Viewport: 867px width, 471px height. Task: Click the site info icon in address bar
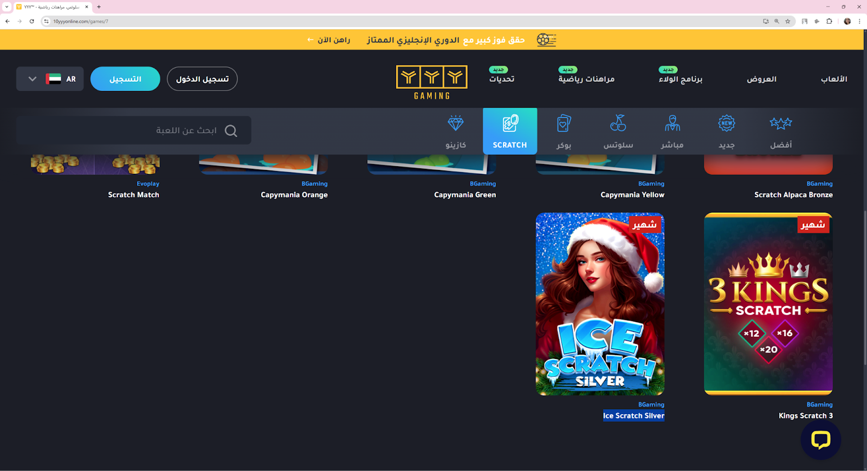coord(46,21)
